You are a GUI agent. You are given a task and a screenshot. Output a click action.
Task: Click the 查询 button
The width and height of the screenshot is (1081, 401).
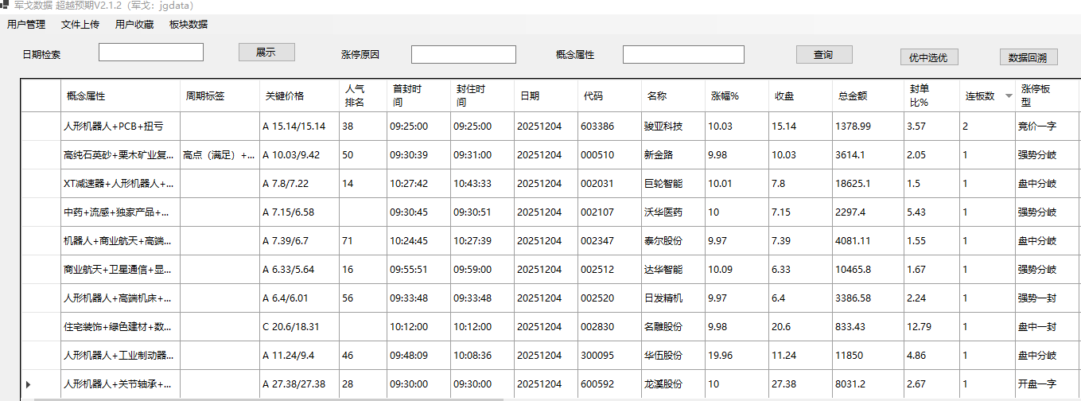pyautogui.click(x=824, y=55)
